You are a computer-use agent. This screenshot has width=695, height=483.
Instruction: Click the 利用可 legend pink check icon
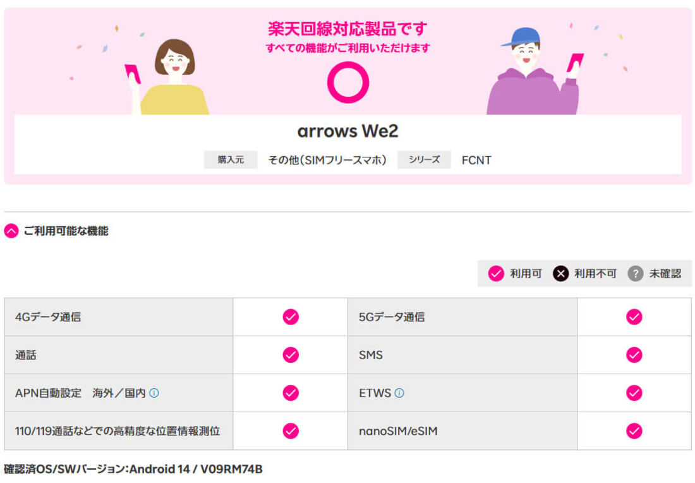tap(496, 274)
